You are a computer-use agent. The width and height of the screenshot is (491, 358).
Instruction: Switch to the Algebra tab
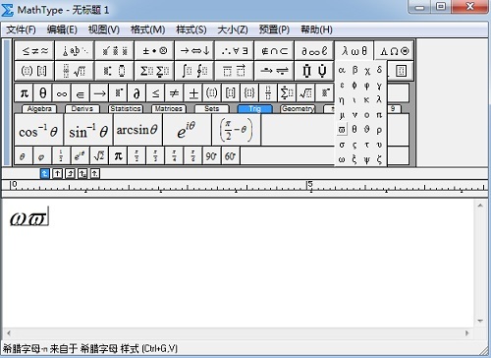(x=39, y=108)
